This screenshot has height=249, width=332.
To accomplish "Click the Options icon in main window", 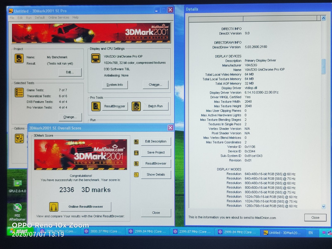I will [19, 139].
